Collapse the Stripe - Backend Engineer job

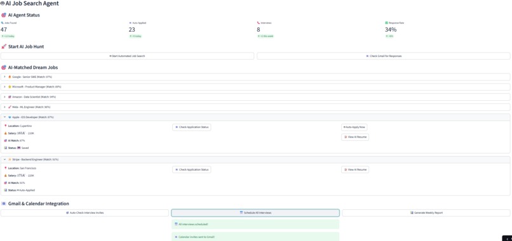(255, 159)
